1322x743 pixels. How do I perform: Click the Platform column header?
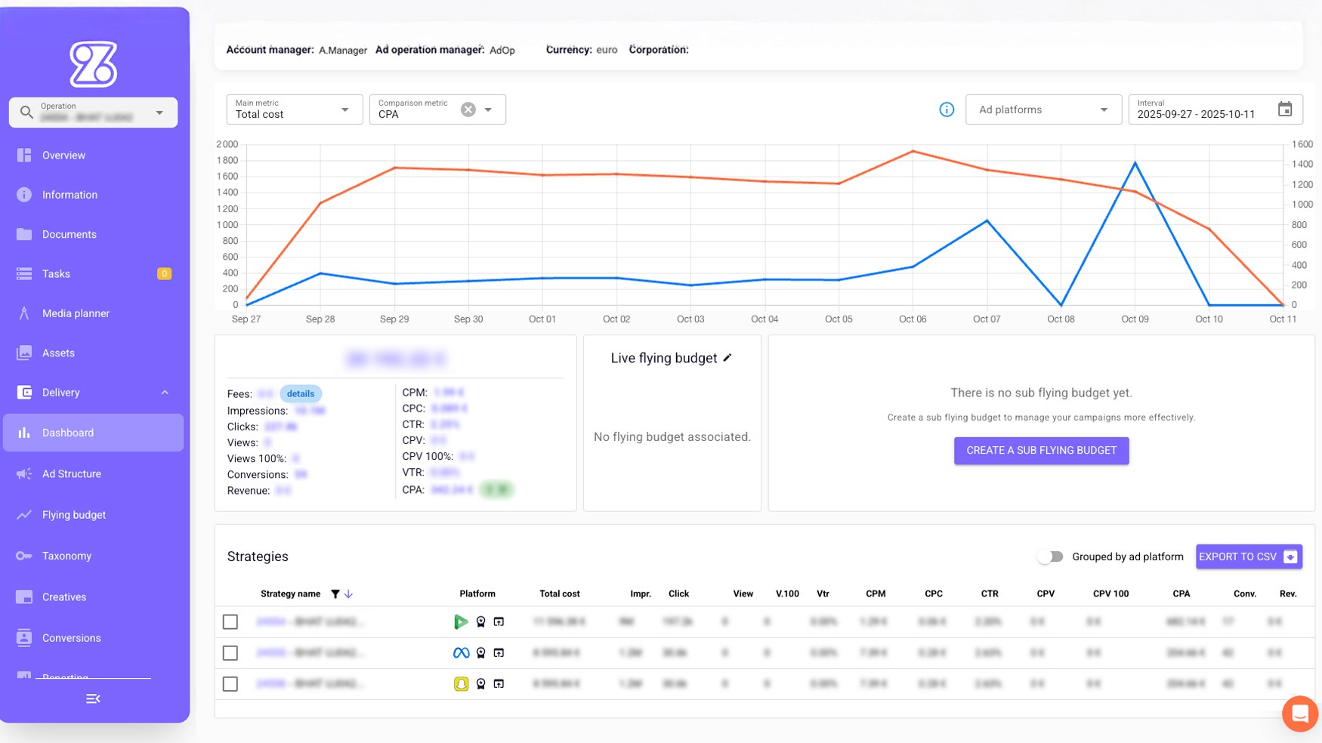click(477, 594)
